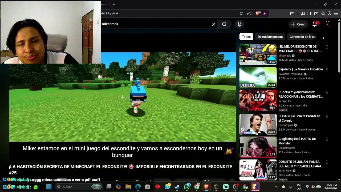Screen dimensions: 341x192
Task: Open the Mejor Escondite de Minecraft thumbnail
Action: pos(258,55)
